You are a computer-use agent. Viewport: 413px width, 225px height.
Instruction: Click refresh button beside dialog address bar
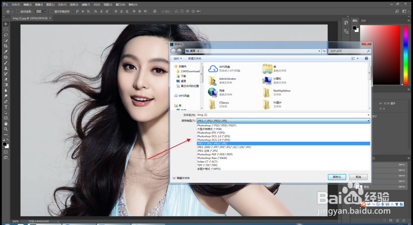coord(324,51)
